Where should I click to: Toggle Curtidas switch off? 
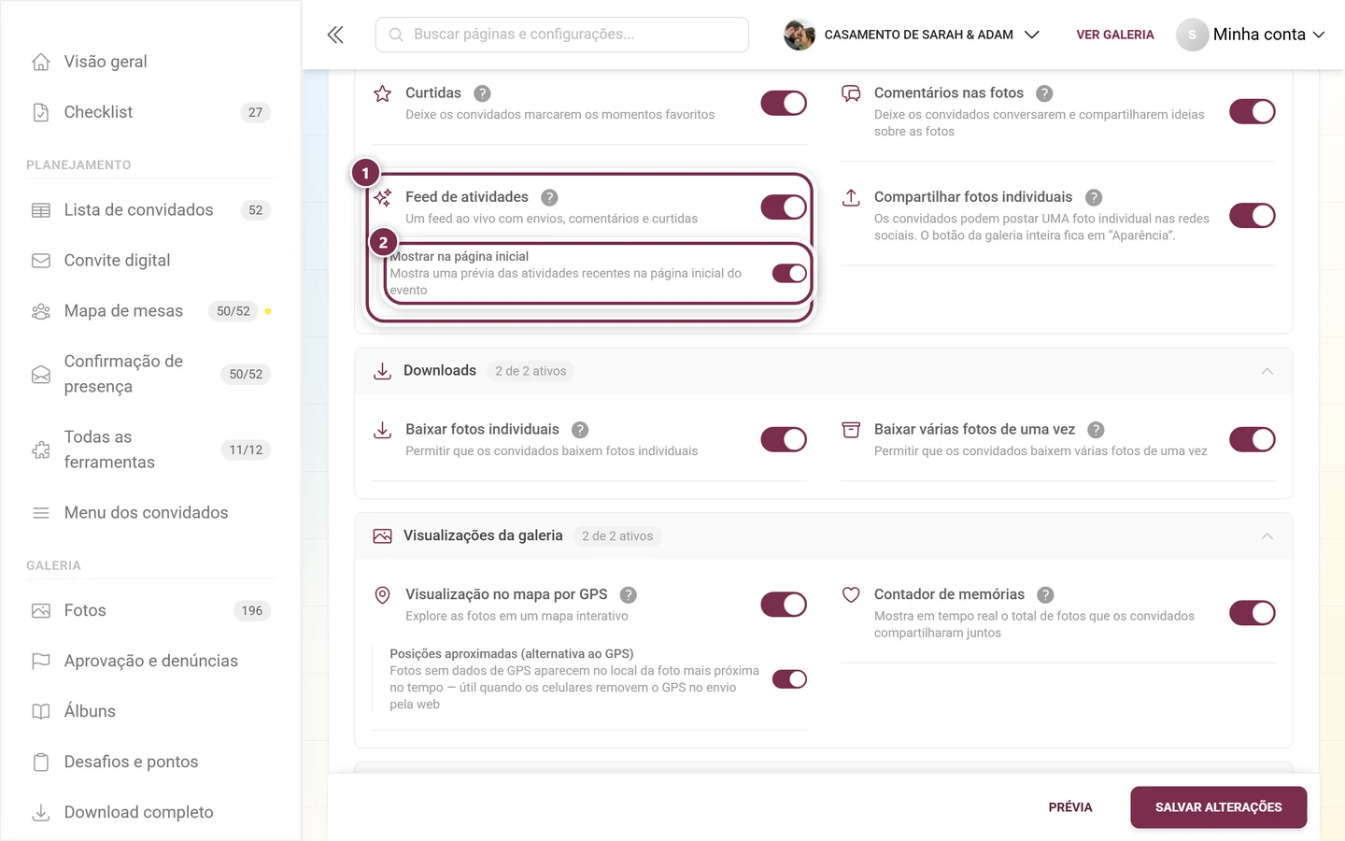[x=784, y=103]
